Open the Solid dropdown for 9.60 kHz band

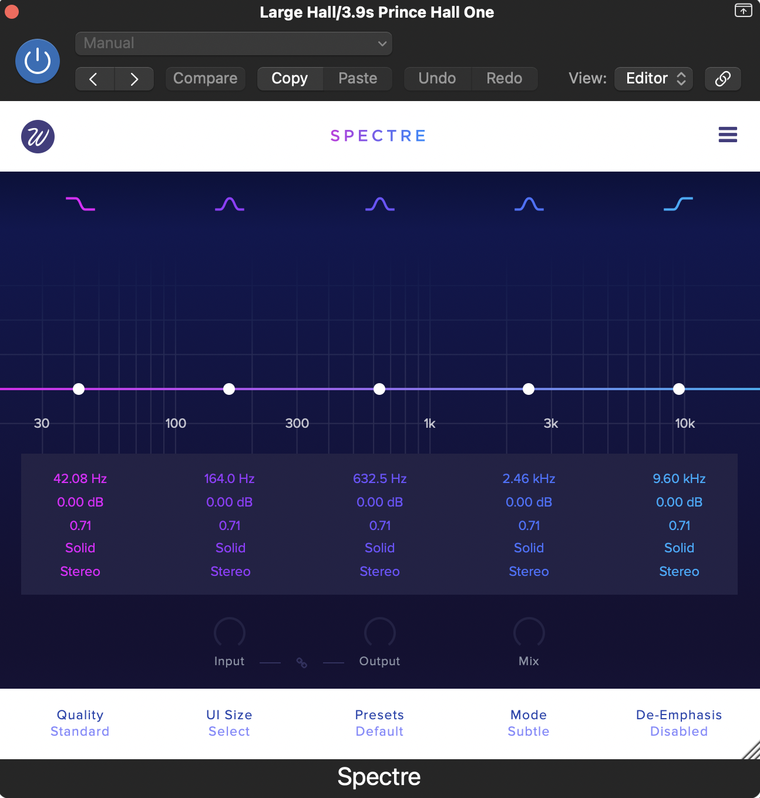680,548
